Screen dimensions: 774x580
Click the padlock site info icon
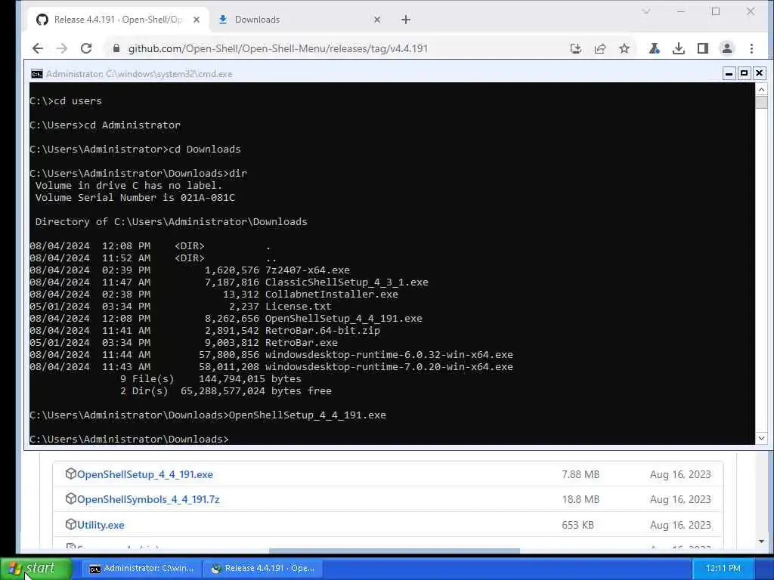click(x=116, y=48)
